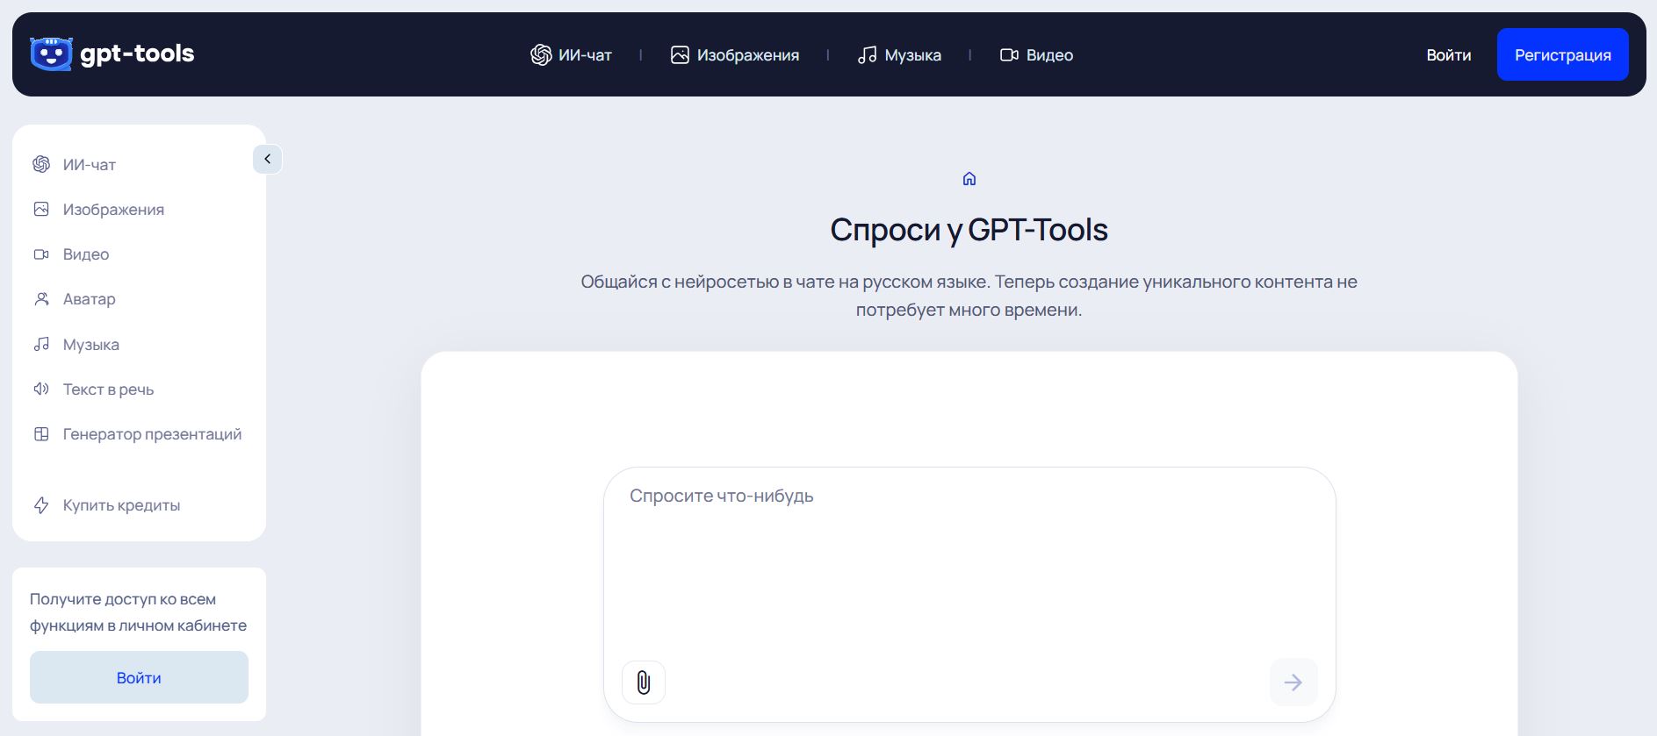
Task: Attach a file with the paperclip button
Action: [x=644, y=682]
